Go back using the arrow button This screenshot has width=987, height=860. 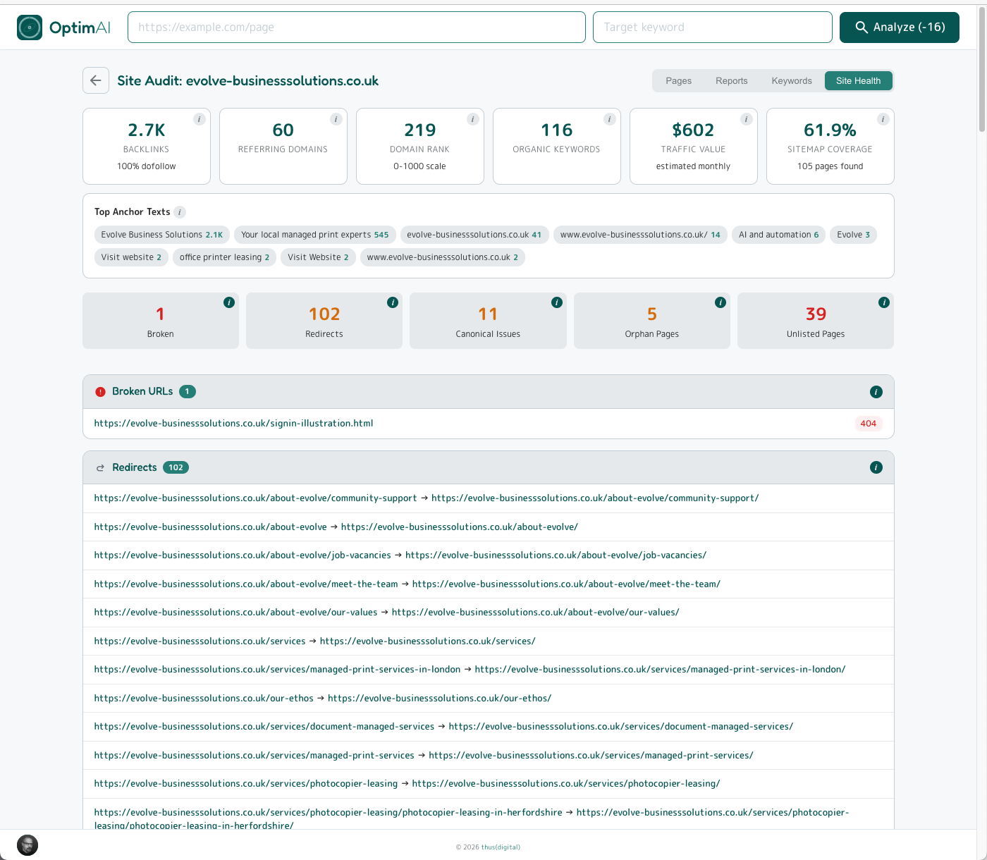tap(96, 80)
